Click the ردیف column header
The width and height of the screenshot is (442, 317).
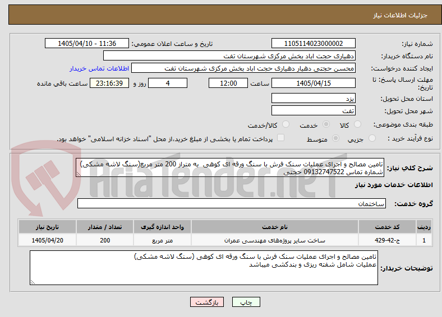[x=424, y=227]
